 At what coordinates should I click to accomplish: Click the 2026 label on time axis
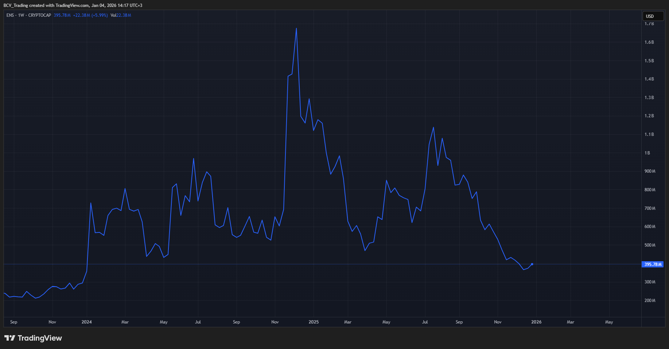click(x=536, y=322)
